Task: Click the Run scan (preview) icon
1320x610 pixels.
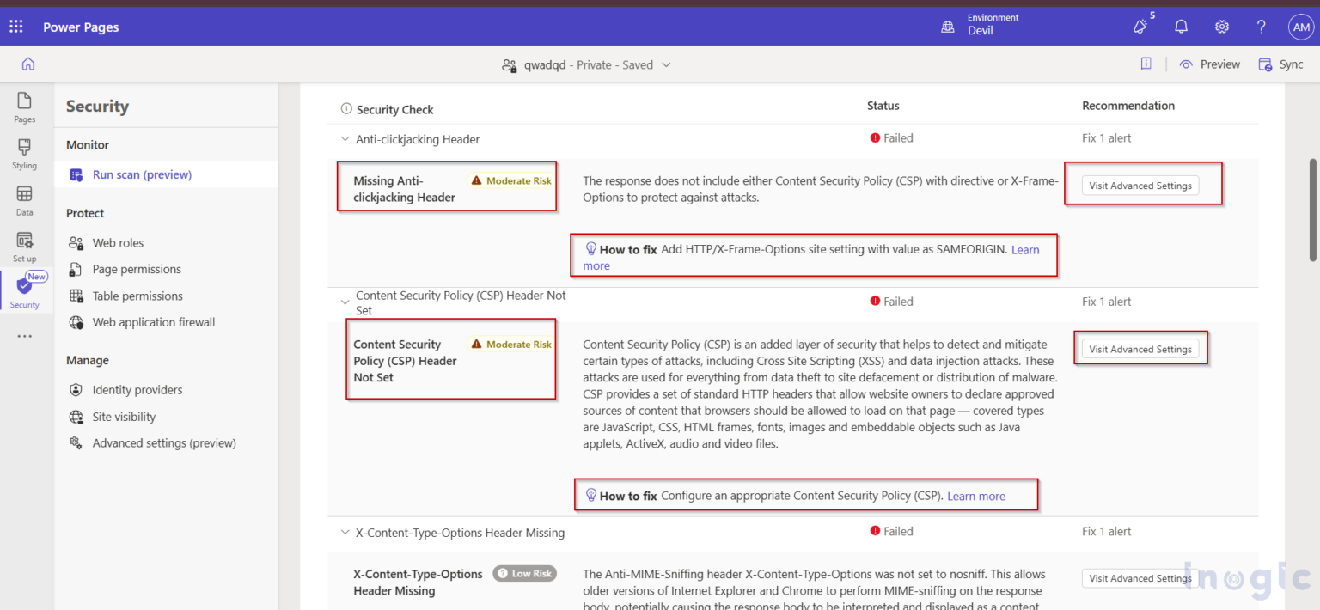Action: pyautogui.click(x=76, y=174)
